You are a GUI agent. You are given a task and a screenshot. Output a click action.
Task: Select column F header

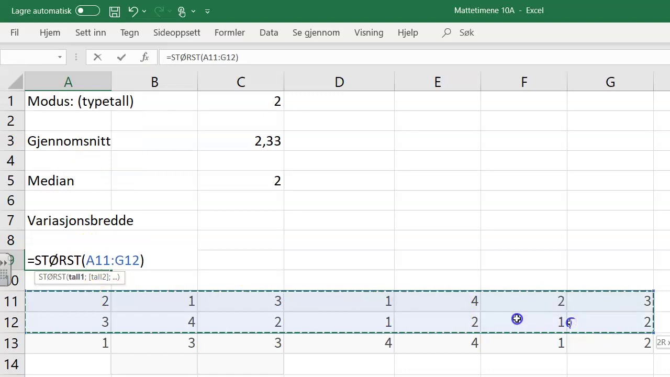(x=524, y=82)
